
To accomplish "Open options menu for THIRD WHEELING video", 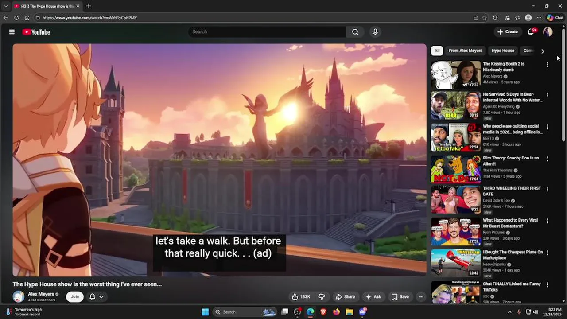I will click(548, 189).
